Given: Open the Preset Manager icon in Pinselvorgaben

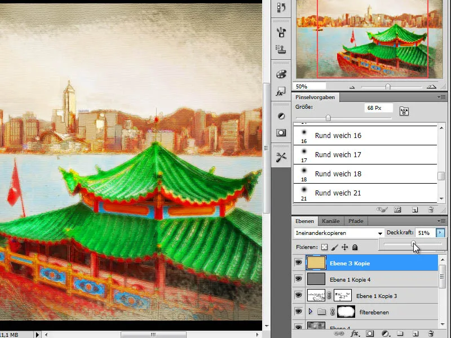Looking at the screenshot, I should pyautogui.click(x=398, y=210).
